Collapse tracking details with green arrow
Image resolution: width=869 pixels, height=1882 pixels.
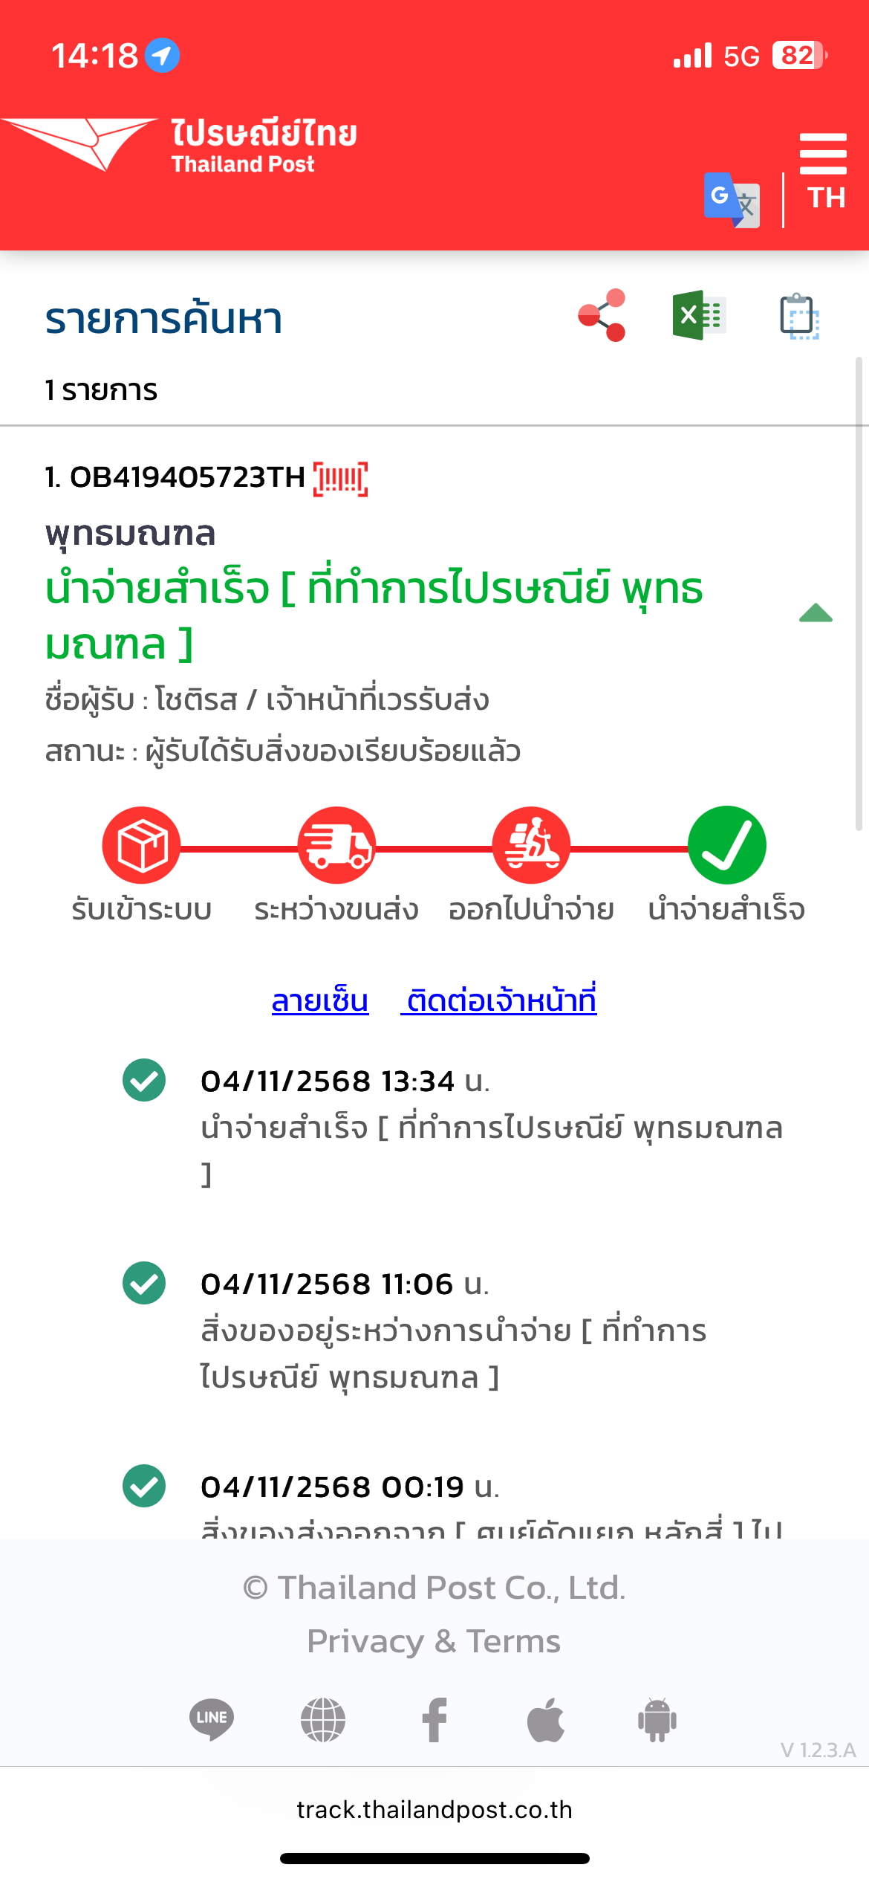(816, 613)
